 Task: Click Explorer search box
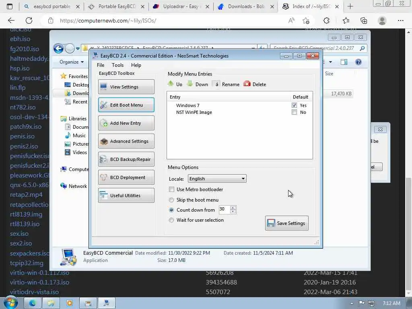coord(318,48)
